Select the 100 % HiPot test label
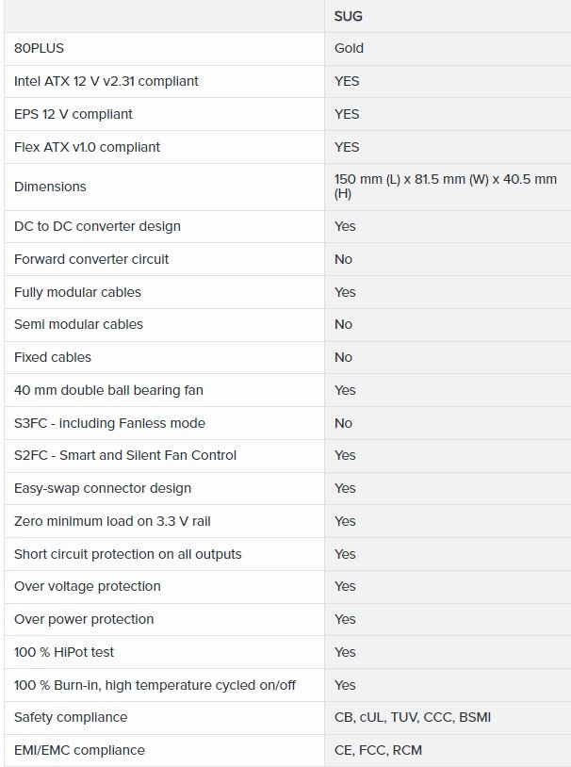The image size is (571, 767). pyautogui.click(x=64, y=652)
